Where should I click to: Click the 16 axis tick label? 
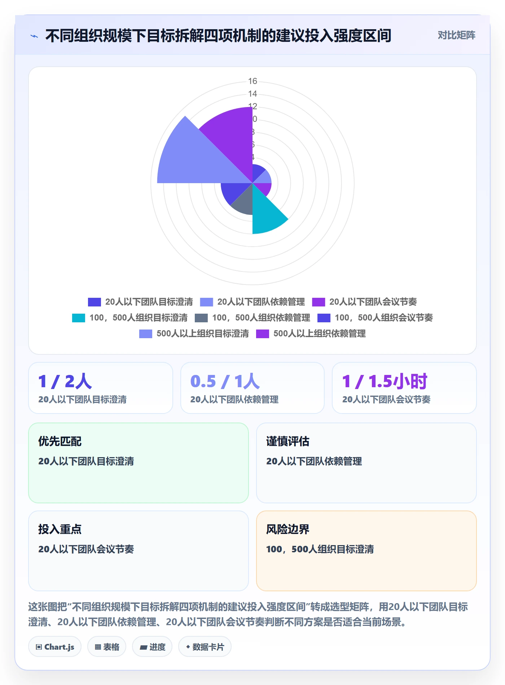click(x=252, y=81)
